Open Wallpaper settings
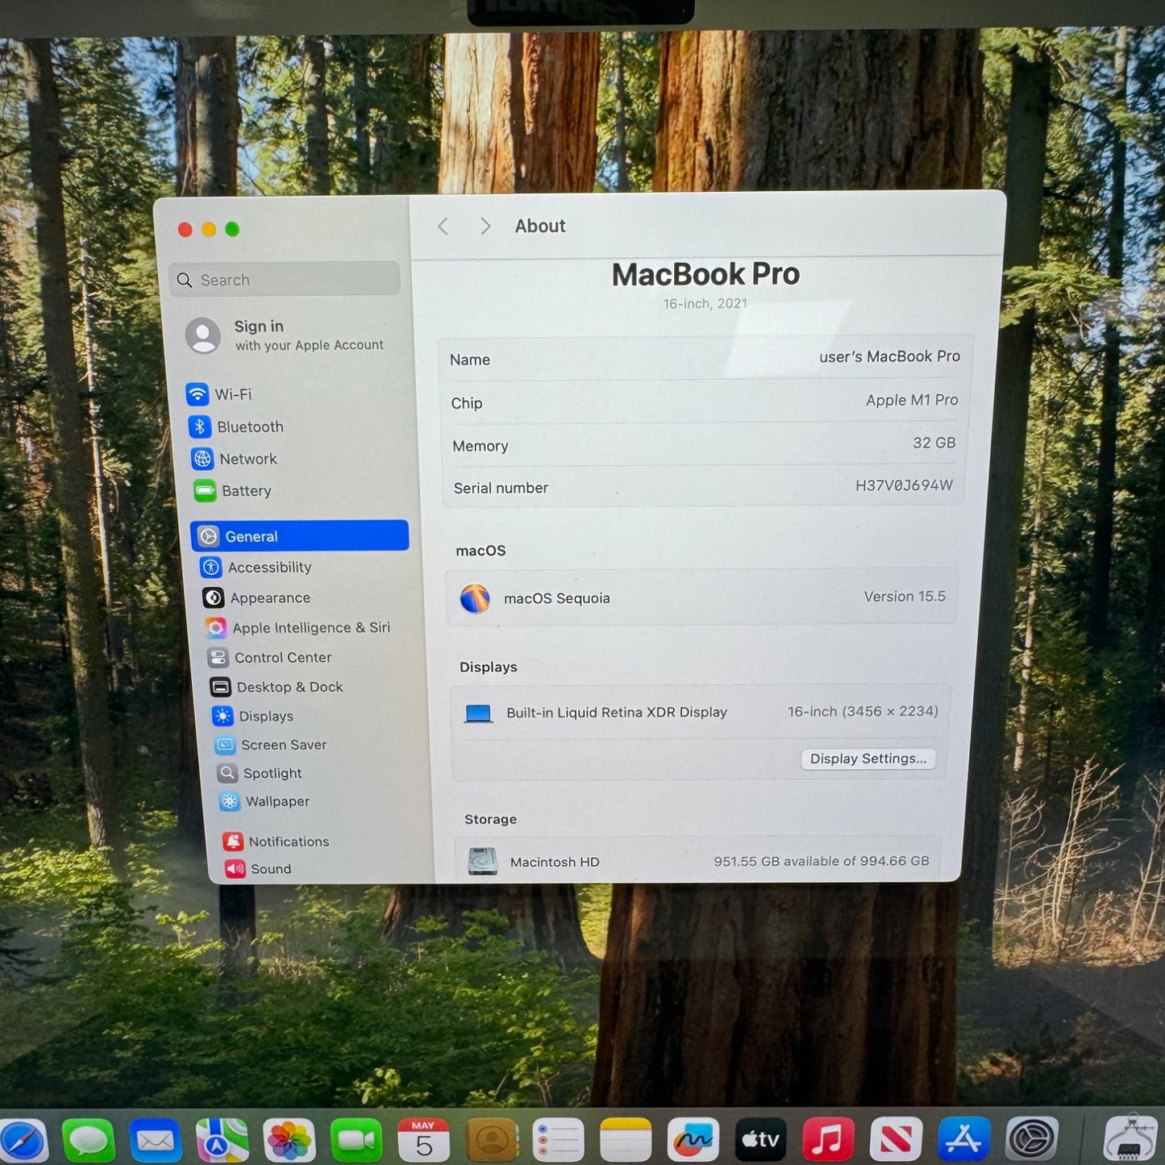Image resolution: width=1165 pixels, height=1165 pixels. (264, 801)
